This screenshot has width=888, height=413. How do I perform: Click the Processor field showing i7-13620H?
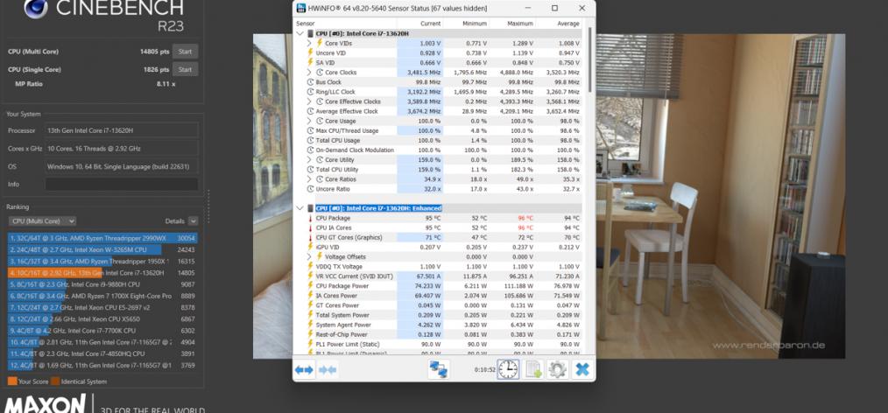pos(122,130)
